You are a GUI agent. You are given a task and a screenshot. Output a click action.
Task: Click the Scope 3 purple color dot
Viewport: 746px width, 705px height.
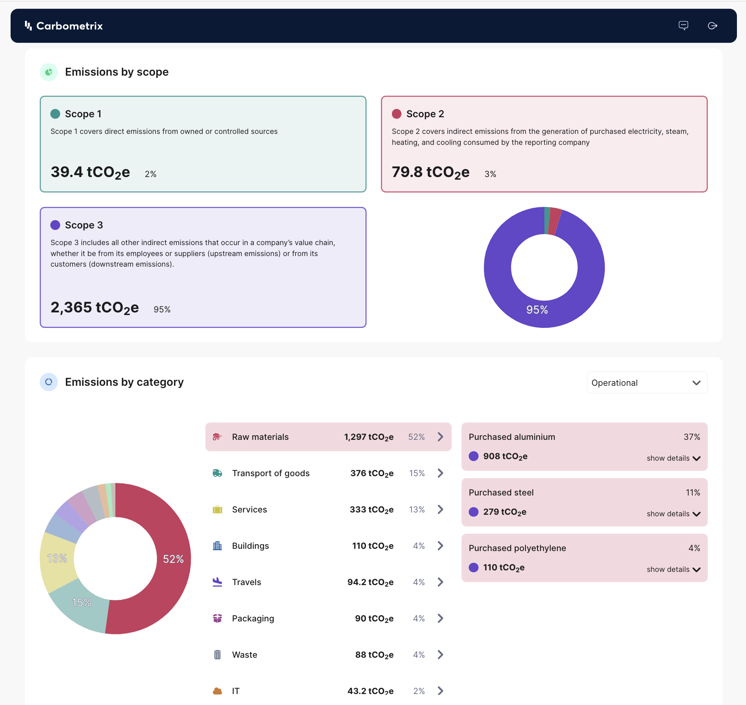[55, 225]
